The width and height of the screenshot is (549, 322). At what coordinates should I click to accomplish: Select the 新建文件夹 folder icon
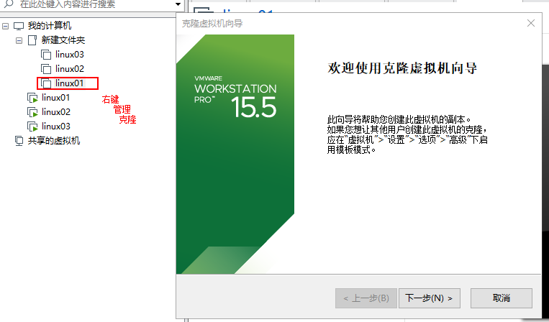pyautogui.click(x=32, y=40)
